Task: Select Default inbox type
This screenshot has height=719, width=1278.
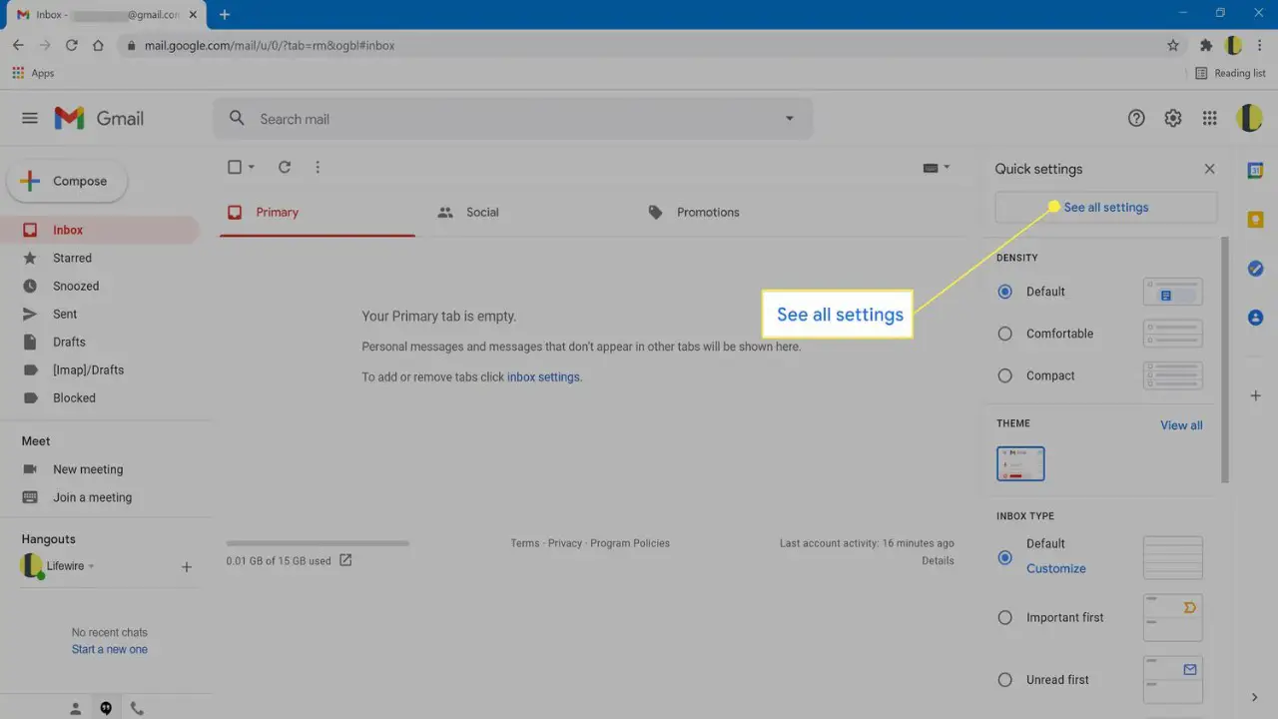Action: (1005, 556)
